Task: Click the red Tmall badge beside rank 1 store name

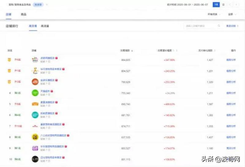Action: (56, 58)
